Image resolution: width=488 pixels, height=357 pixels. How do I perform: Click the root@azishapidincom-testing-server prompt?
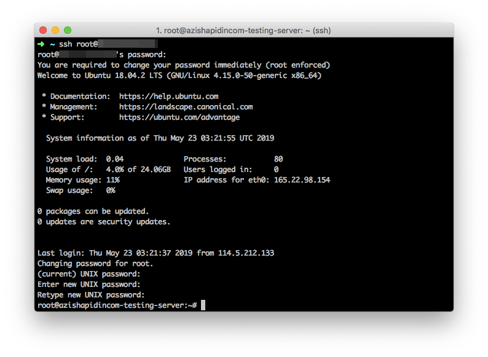[117, 305]
